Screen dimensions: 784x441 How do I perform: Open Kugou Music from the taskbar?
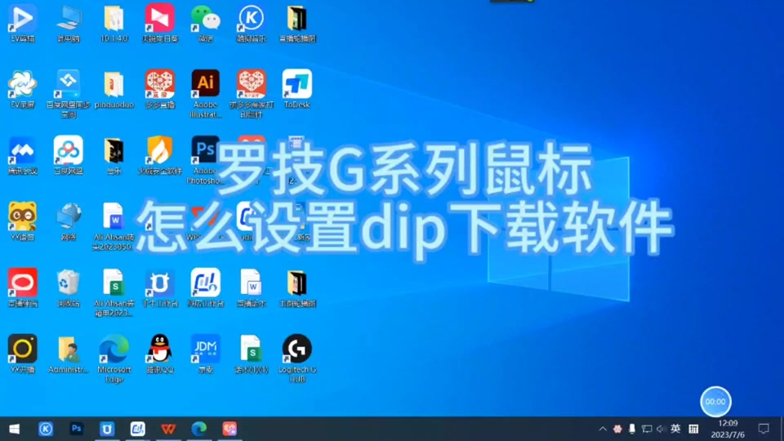[46, 429]
